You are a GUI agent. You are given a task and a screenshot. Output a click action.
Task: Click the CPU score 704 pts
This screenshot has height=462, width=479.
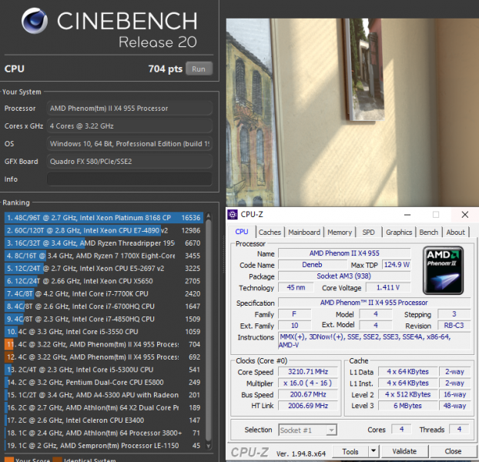166,69
